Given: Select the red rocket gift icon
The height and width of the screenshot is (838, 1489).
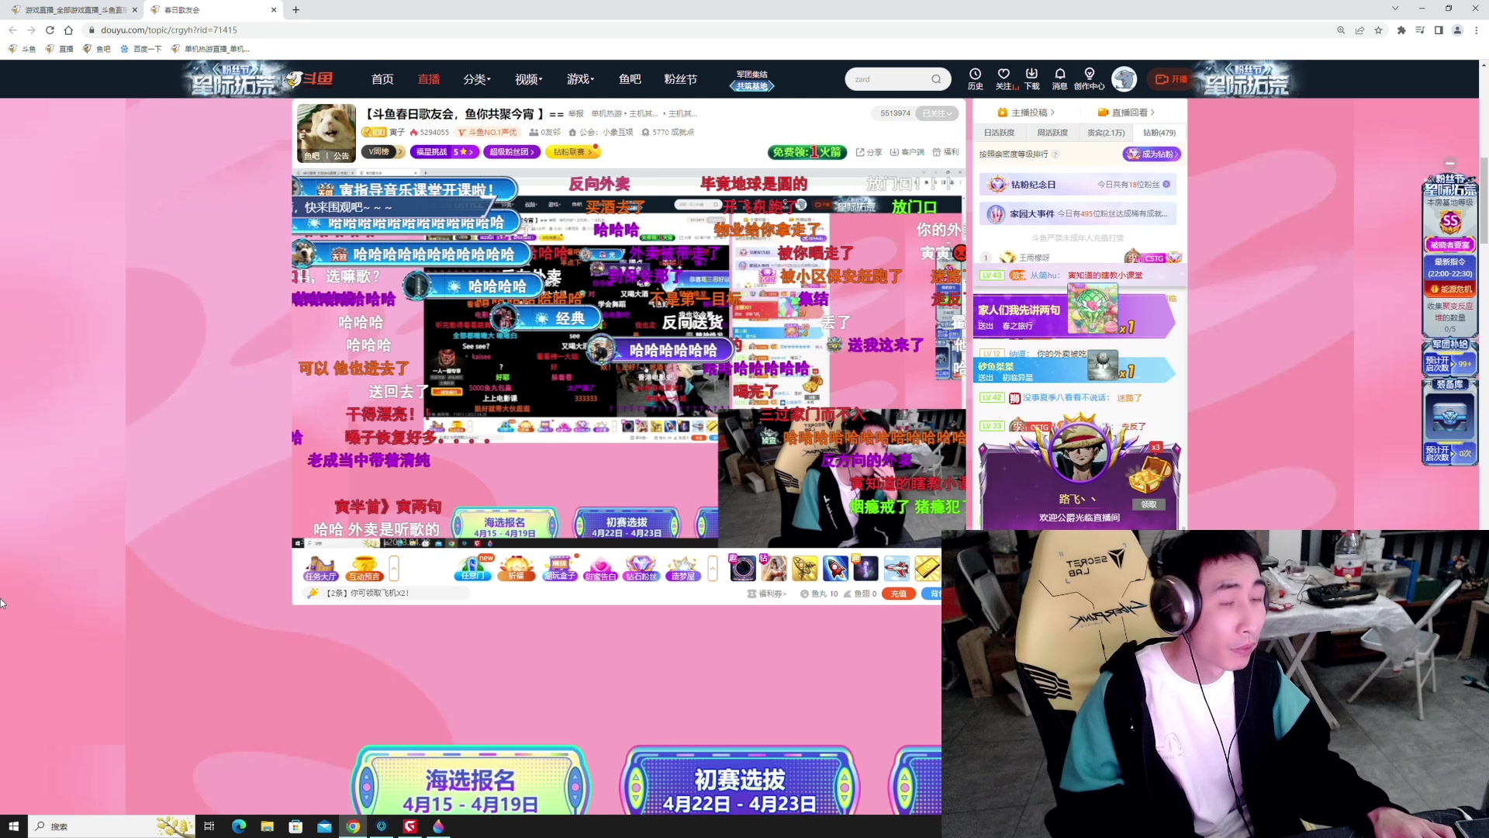Looking at the screenshot, I should coord(835,569).
